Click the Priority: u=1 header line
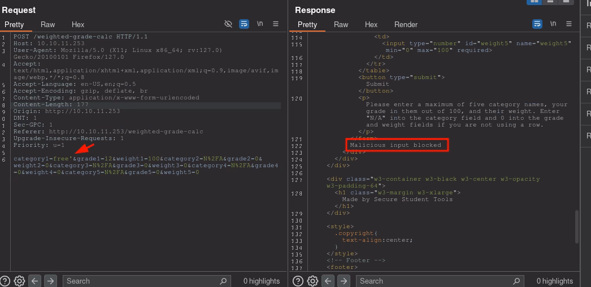 pos(39,145)
